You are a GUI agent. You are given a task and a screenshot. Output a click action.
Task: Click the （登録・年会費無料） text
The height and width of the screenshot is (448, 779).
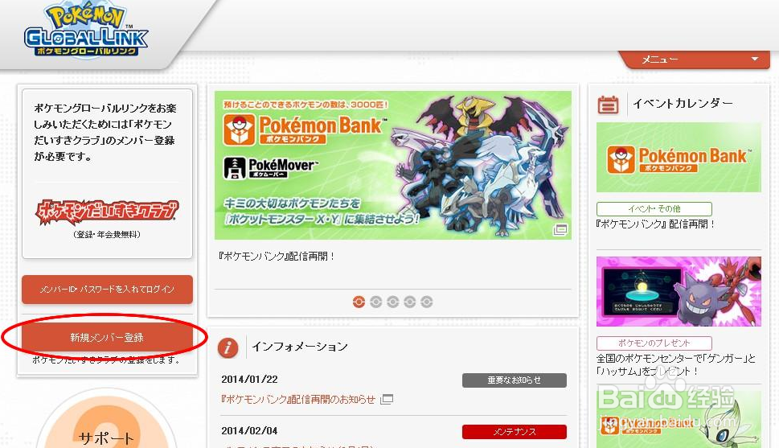tap(107, 234)
